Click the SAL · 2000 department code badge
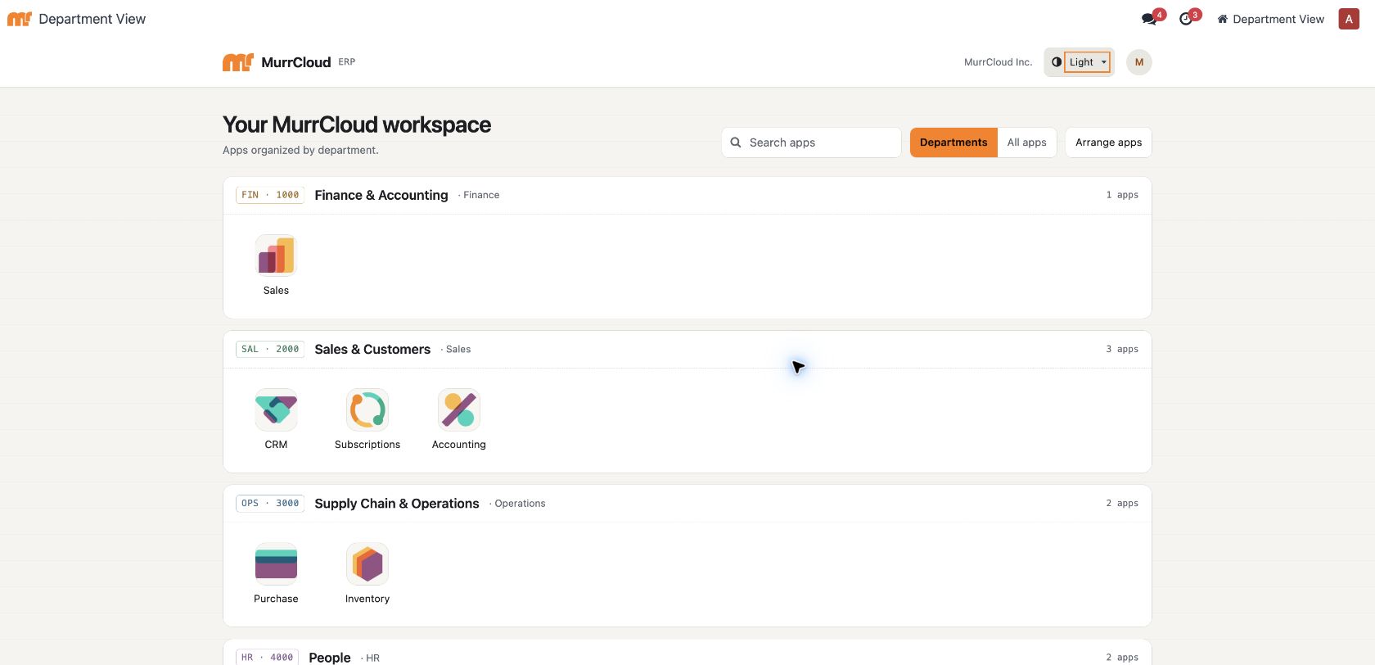The width and height of the screenshot is (1375, 665). [270, 349]
